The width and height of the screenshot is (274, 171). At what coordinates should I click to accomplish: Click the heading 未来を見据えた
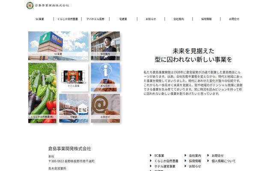click(194, 51)
